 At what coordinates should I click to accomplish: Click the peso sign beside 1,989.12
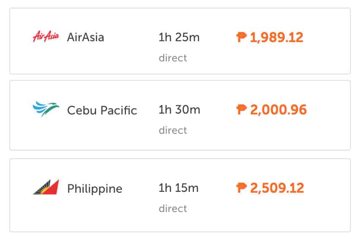[x=241, y=37]
